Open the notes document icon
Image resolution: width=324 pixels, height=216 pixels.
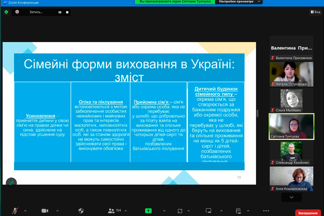(x=238, y=211)
